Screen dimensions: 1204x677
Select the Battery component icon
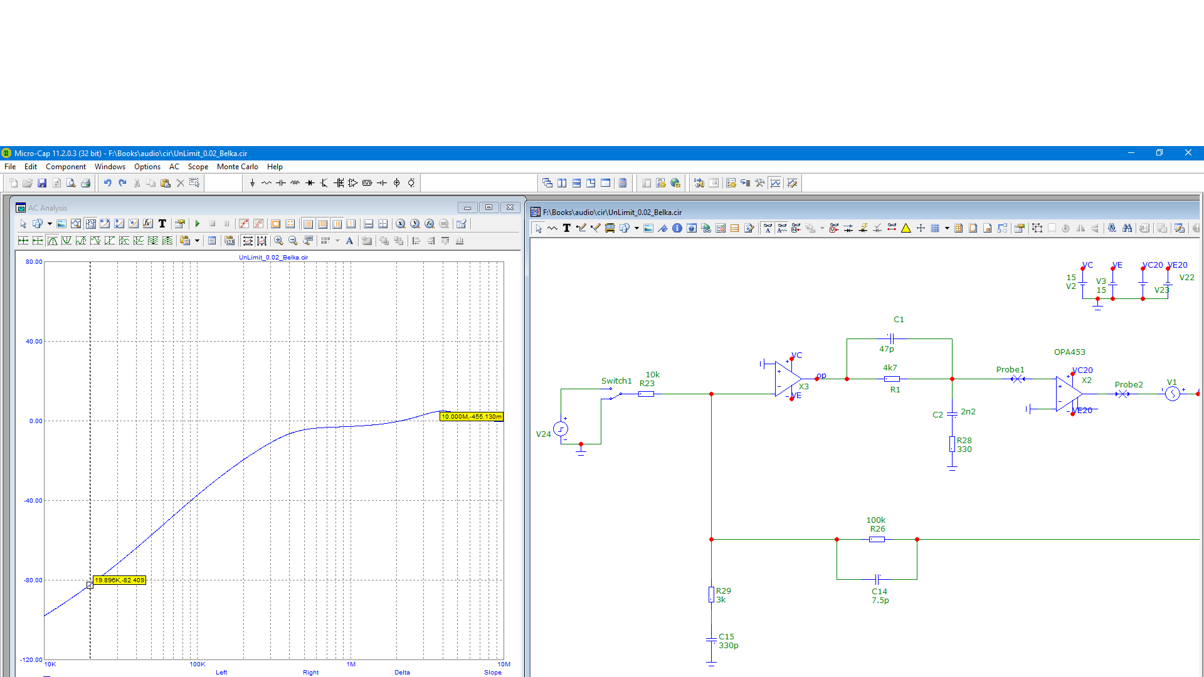tap(382, 183)
